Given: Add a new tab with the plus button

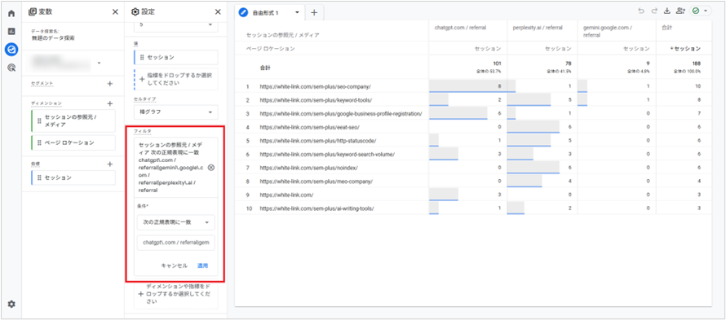Looking at the screenshot, I should point(314,13).
